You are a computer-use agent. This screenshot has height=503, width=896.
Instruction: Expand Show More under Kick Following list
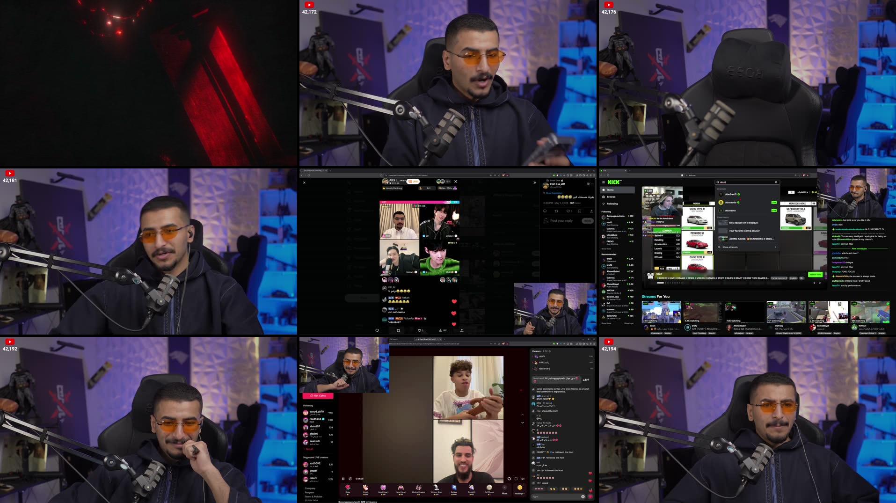click(x=606, y=249)
